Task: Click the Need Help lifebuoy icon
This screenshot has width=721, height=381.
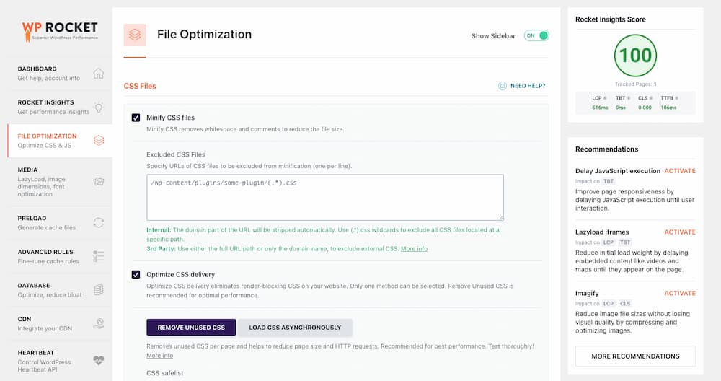Action: coord(502,86)
